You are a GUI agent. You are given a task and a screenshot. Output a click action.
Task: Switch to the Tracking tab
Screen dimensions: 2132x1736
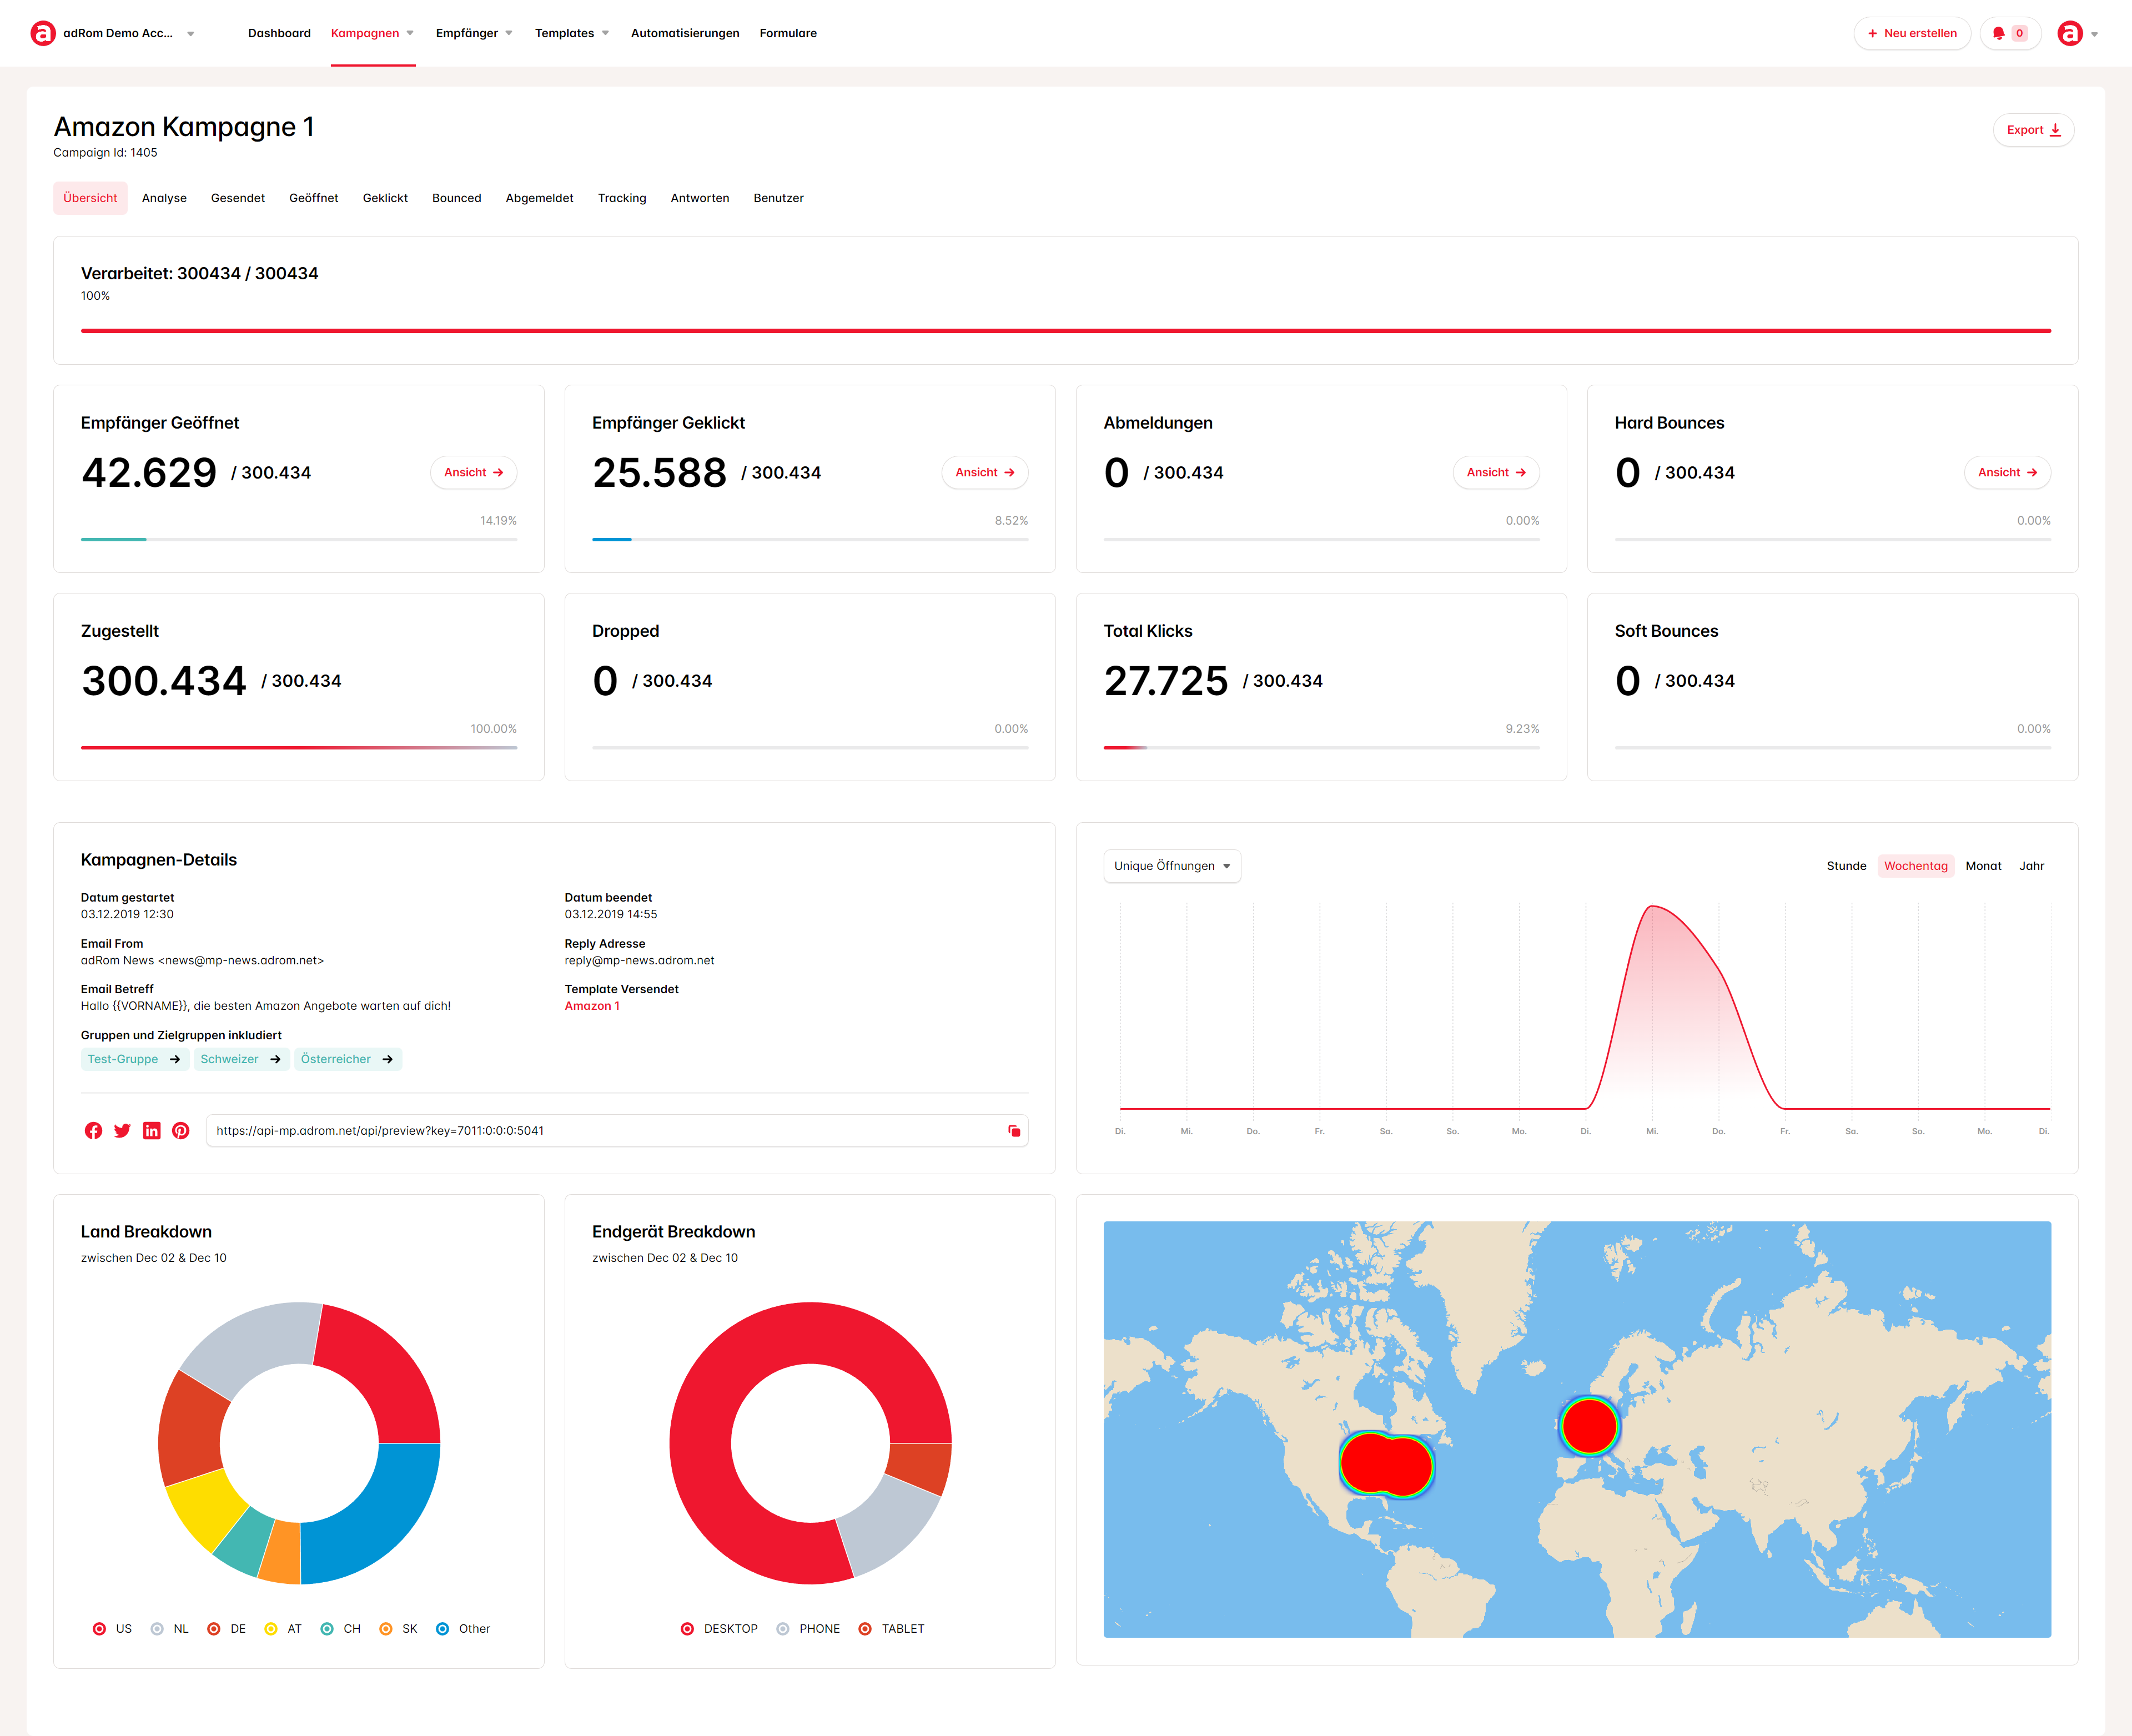[622, 198]
